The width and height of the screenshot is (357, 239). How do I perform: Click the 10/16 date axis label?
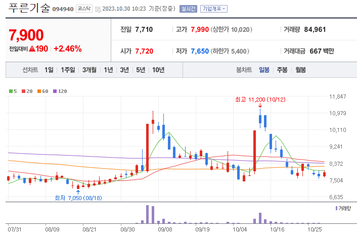(x=277, y=229)
